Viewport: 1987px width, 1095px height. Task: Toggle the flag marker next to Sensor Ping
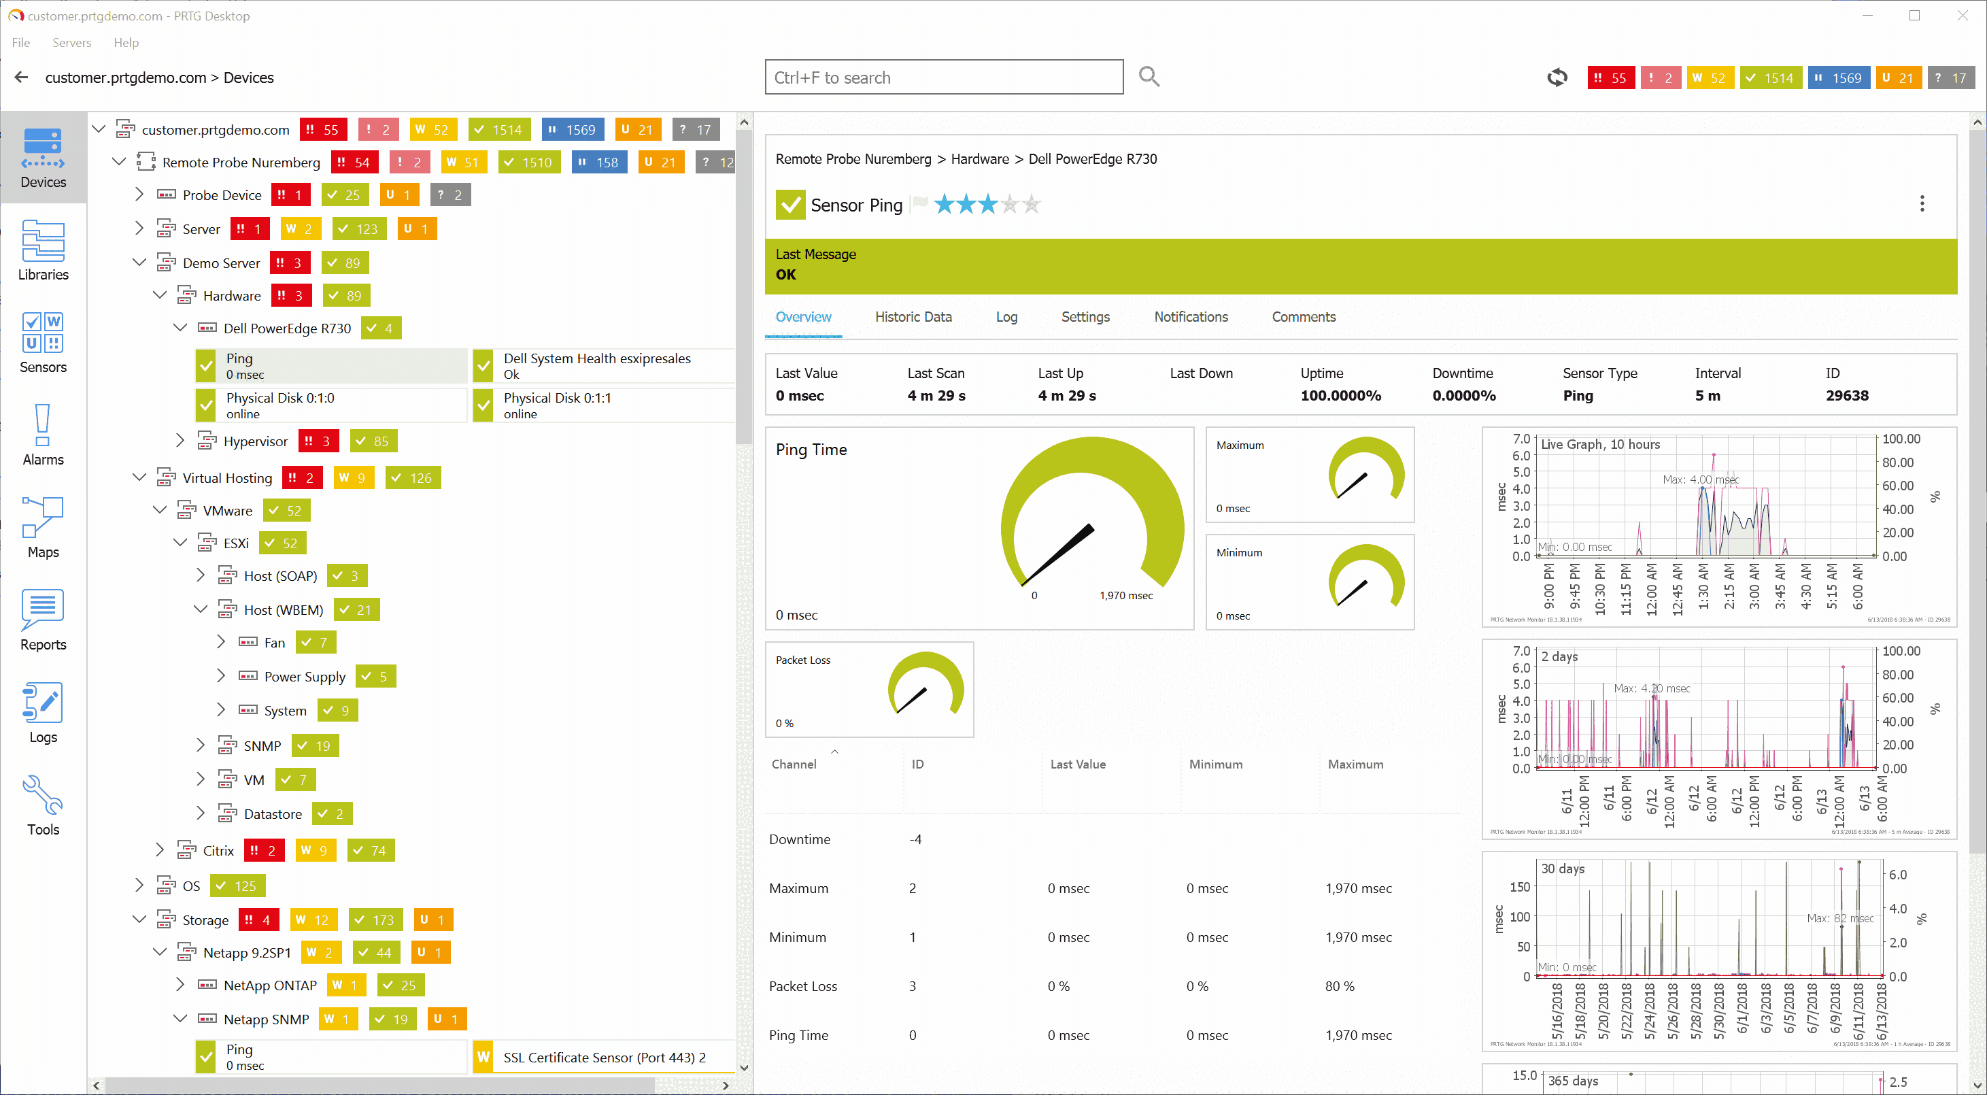919,203
